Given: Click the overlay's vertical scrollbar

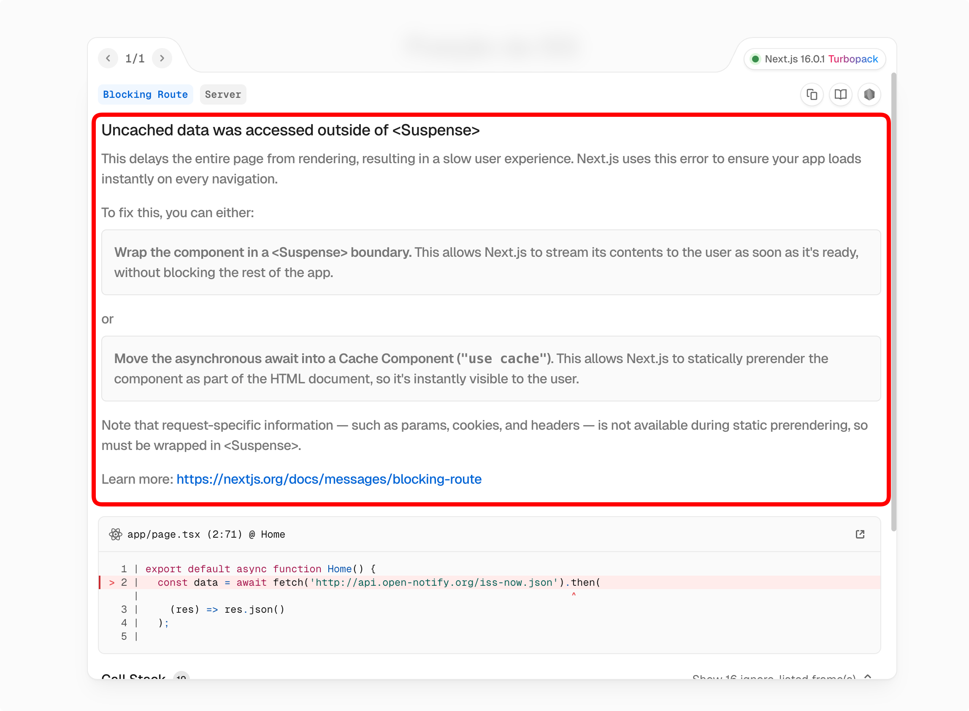Looking at the screenshot, I should (893, 301).
